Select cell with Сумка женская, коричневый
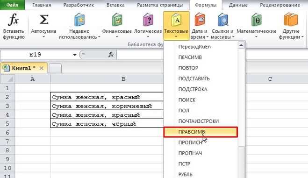308x178 pixels. click(x=107, y=106)
